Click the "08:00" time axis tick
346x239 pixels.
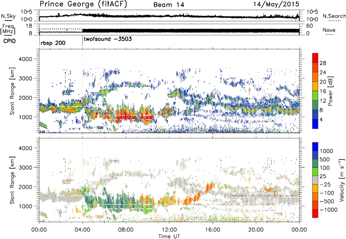126,230
